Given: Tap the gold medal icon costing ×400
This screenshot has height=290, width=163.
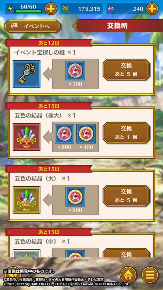Looking at the screenshot, I should [x=86, y=134].
